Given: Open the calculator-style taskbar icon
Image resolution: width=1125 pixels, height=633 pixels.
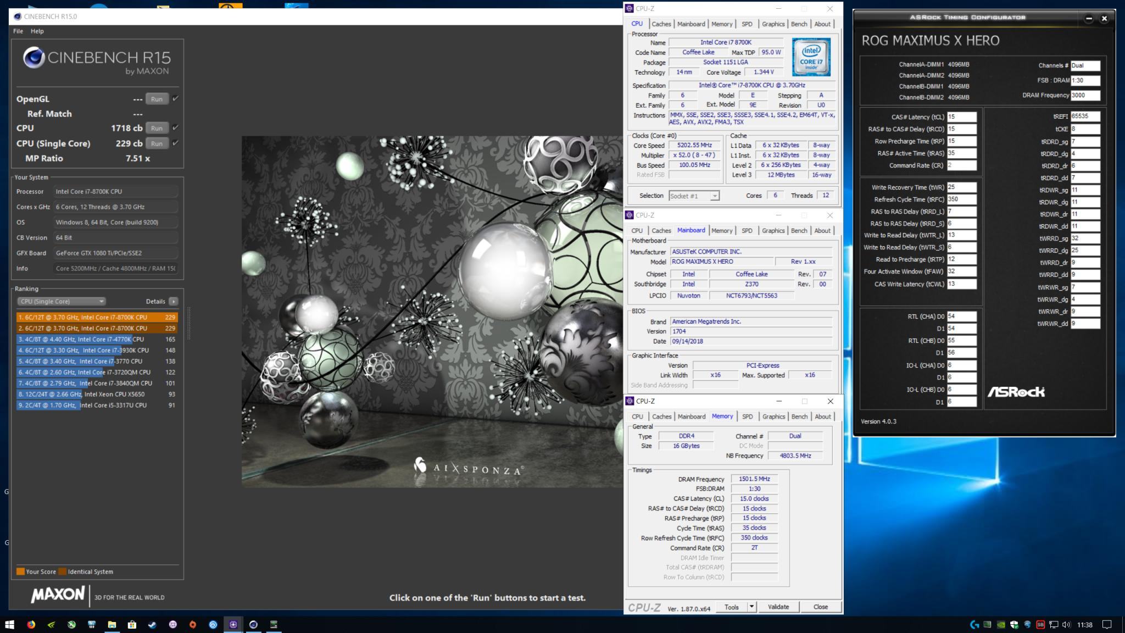Looking at the screenshot, I should point(92,624).
